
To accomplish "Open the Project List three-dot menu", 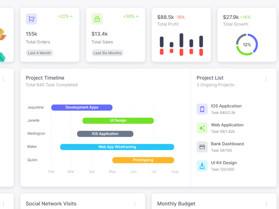I will point(266,79).
